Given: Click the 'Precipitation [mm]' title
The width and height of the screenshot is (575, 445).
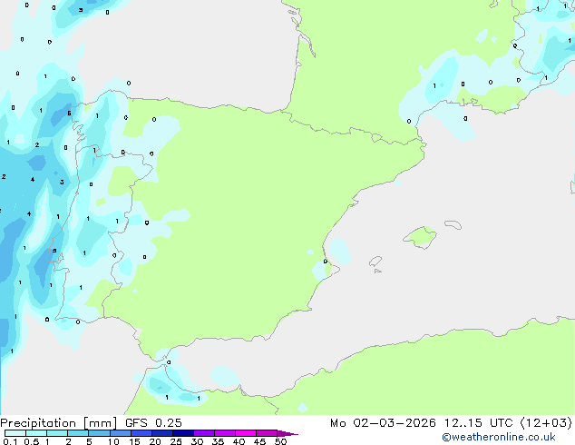Looking at the screenshot, I should tap(59, 423).
